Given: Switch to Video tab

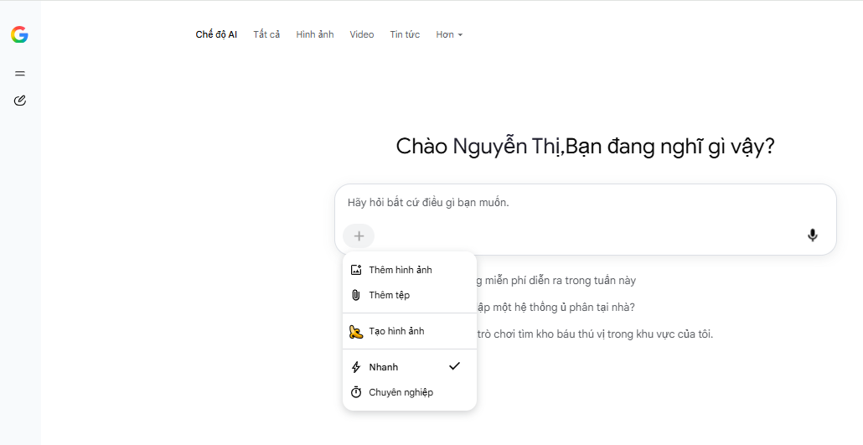Looking at the screenshot, I should click(x=362, y=34).
